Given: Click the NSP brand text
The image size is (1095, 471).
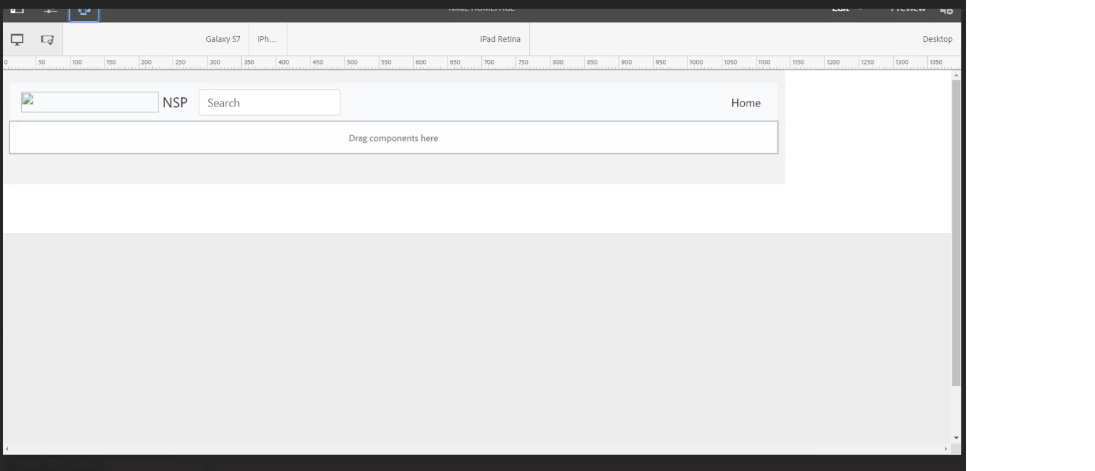Looking at the screenshot, I should pos(175,103).
